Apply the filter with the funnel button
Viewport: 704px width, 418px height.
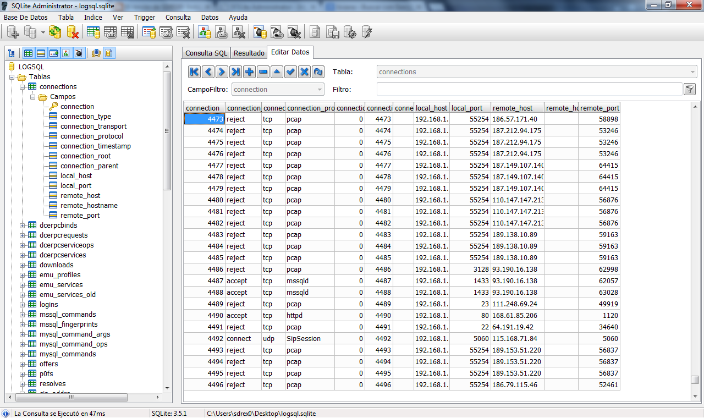click(689, 89)
